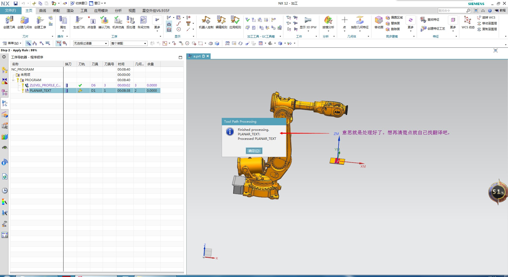The image size is (508, 277).
Task: Open the 文件(F) menu
Action: point(10,11)
